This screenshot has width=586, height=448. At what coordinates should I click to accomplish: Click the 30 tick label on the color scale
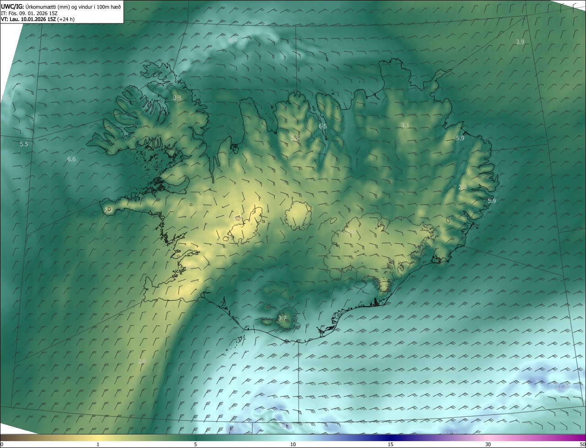point(488,444)
